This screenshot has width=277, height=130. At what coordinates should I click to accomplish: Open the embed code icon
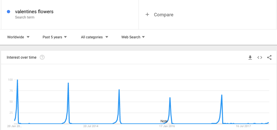click(260, 57)
